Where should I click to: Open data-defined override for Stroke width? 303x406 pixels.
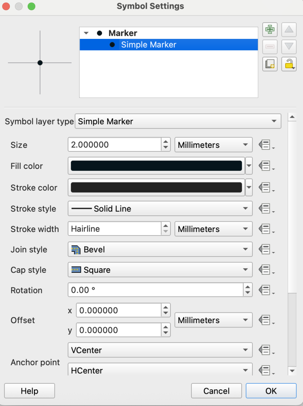(266, 229)
